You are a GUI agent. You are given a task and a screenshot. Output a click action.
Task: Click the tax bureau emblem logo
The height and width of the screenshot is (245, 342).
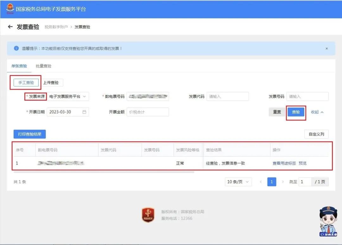(10, 9)
